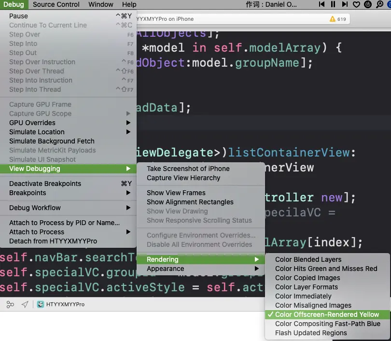
Task: Choose Detach from HTYYXMYYPro
Action: click(68, 241)
